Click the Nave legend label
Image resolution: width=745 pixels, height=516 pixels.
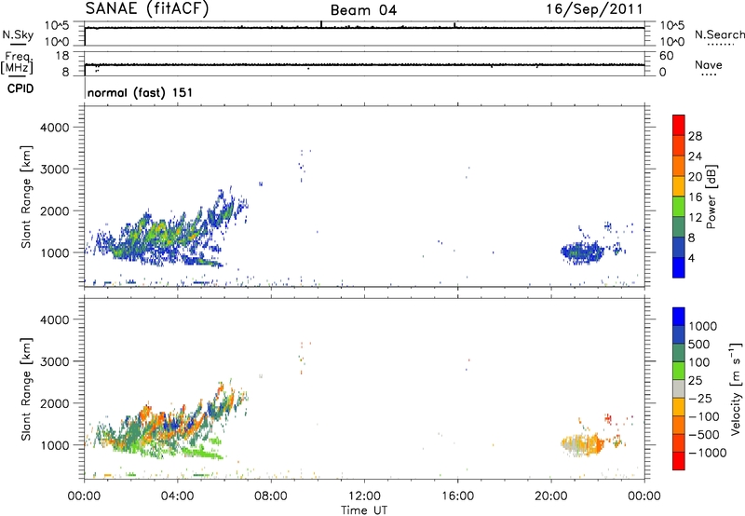(709, 64)
